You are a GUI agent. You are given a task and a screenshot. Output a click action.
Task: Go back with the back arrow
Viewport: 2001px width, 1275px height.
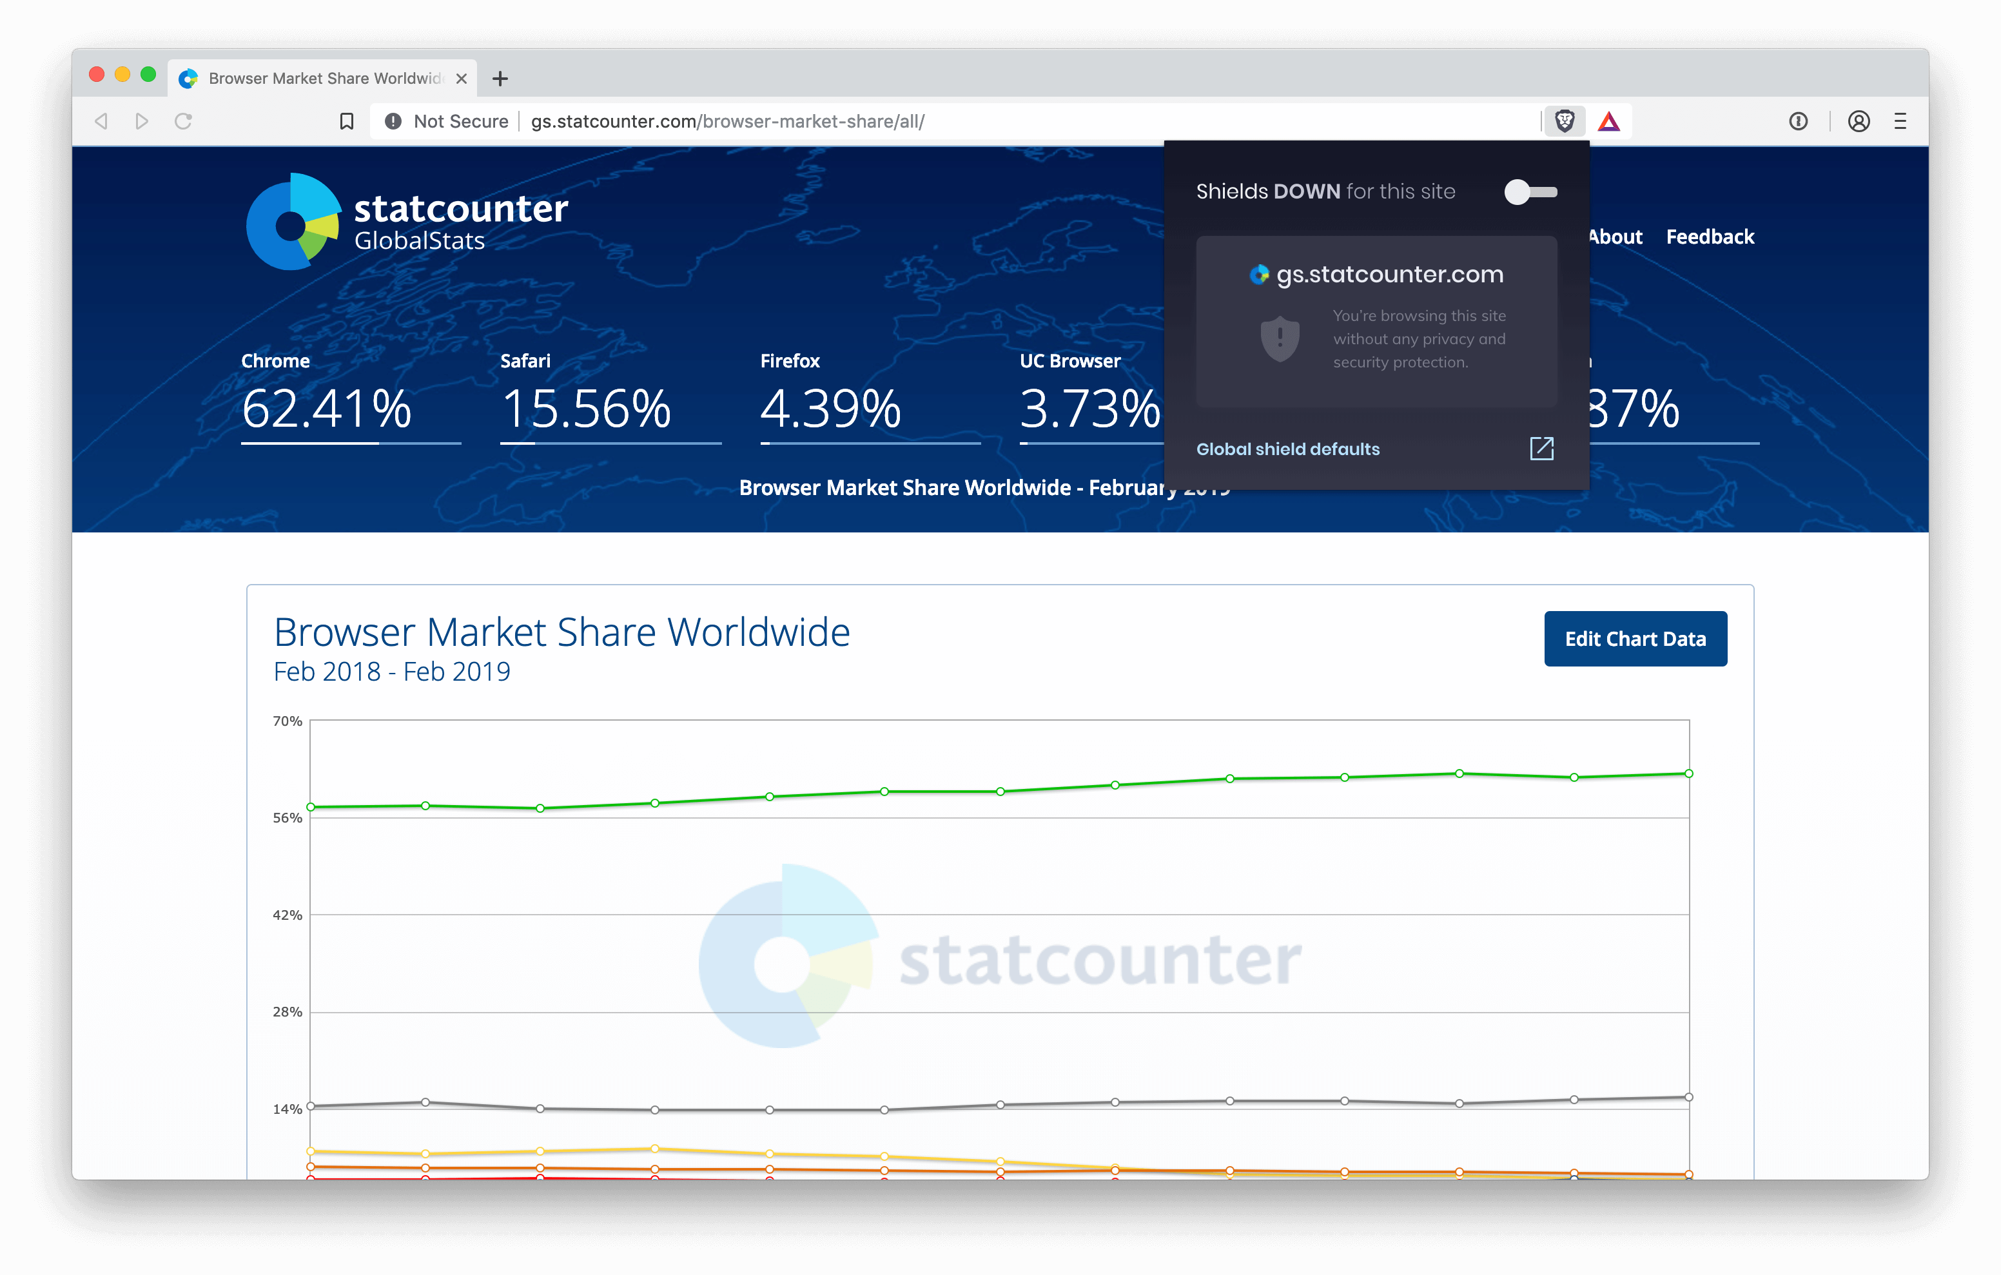tap(101, 121)
